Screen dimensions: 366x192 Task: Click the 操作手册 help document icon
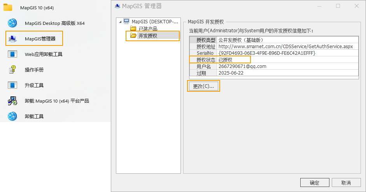click(12, 70)
